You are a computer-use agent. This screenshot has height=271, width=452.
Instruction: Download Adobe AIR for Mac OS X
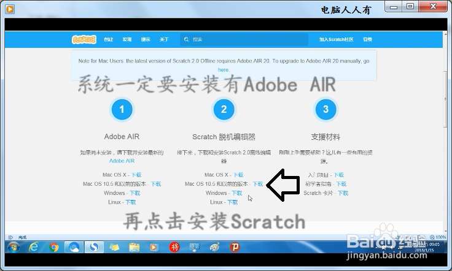tap(136, 175)
